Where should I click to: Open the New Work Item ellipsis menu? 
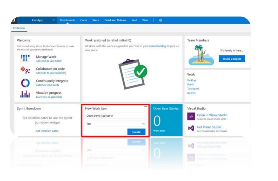point(145,107)
